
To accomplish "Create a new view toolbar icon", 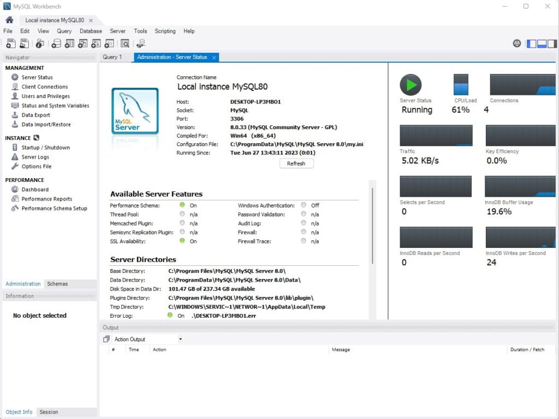I will 83,44.
